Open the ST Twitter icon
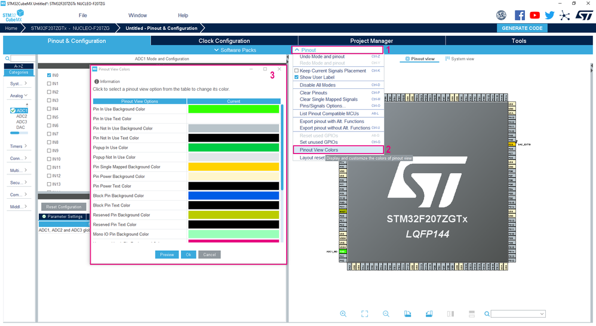This screenshot has height=326, width=596. click(549, 15)
